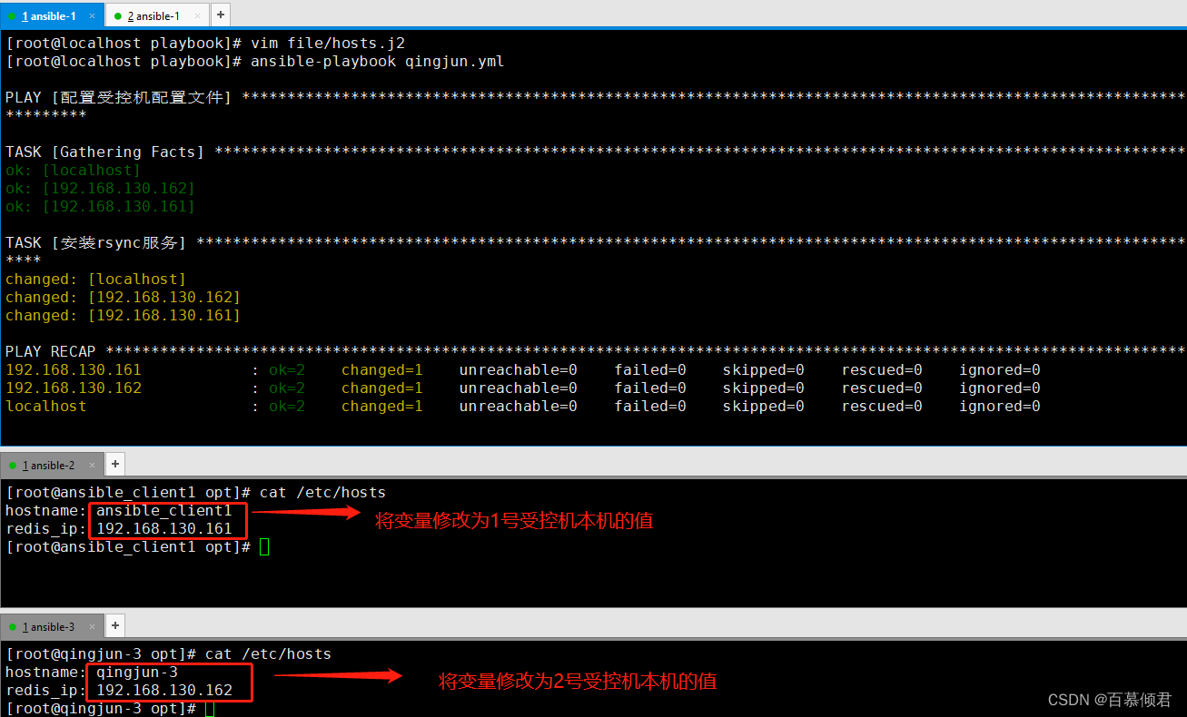The width and height of the screenshot is (1187, 717).
Task: Click redis_ip value '192.168.130.161' in ansible-2 pane
Action: click(x=164, y=529)
